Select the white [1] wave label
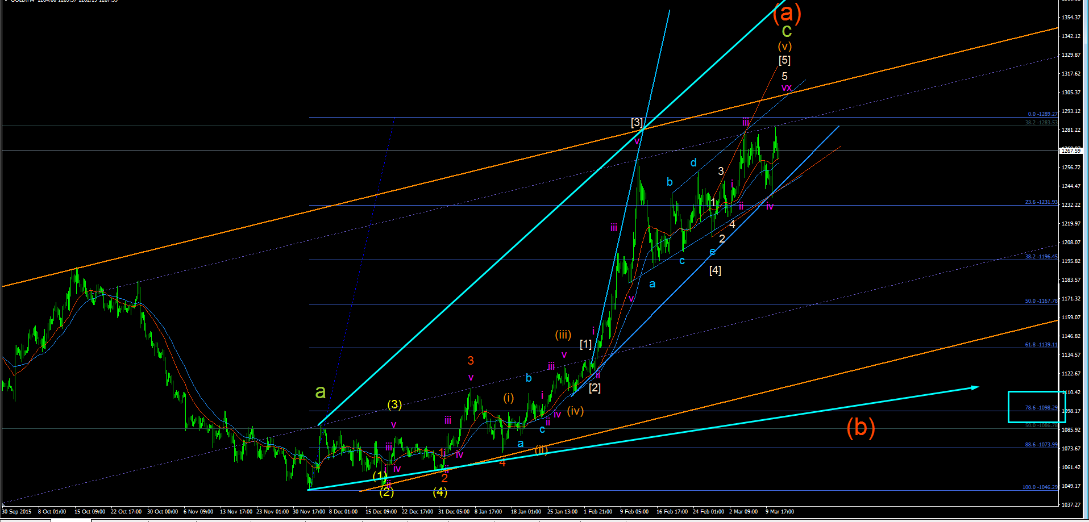 click(585, 344)
